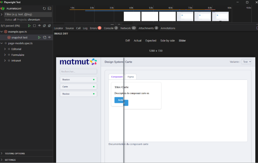Viewport: 258px width, 163px height.
Task: Collapse all tests icon in toolbar
Action: (x=44, y=25)
